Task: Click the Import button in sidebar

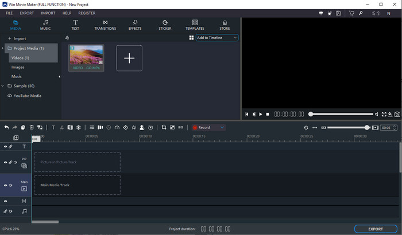Action: (x=17, y=38)
